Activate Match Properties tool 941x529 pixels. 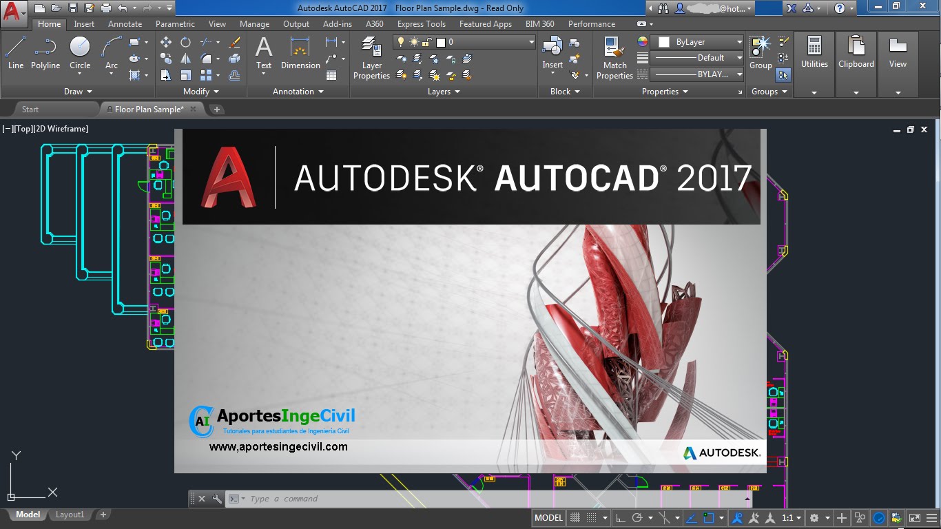pyautogui.click(x=614, y=58)
